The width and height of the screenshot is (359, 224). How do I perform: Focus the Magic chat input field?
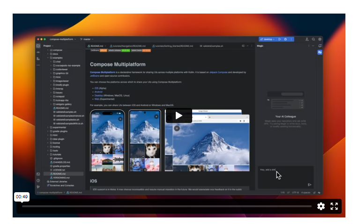pos(285,177)
